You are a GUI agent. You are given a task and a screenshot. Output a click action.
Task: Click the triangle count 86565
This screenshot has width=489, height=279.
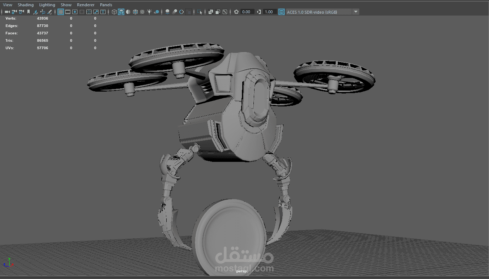(x=43, y=41)
